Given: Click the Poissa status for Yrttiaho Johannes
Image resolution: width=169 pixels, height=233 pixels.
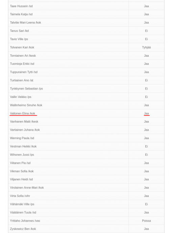Looking at the screenshot, I should click(x=146, y=221).
